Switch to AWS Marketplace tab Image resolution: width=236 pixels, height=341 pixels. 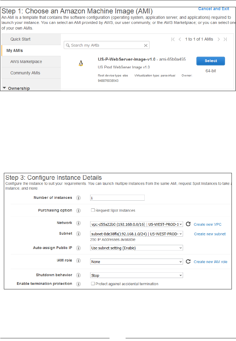pyautogui.click(x=31, y=62)
